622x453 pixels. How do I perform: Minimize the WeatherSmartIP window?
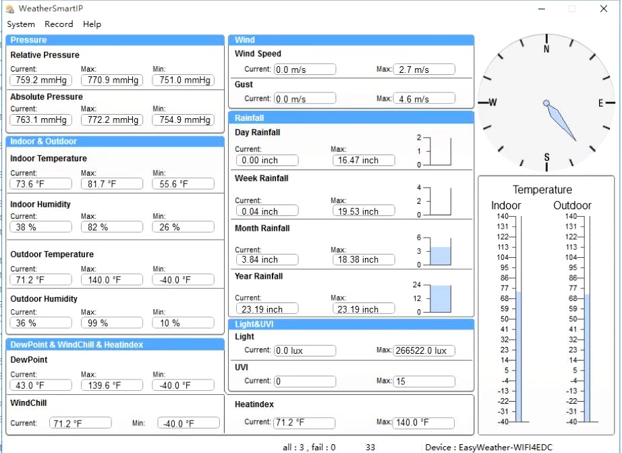tap(541, 9)
